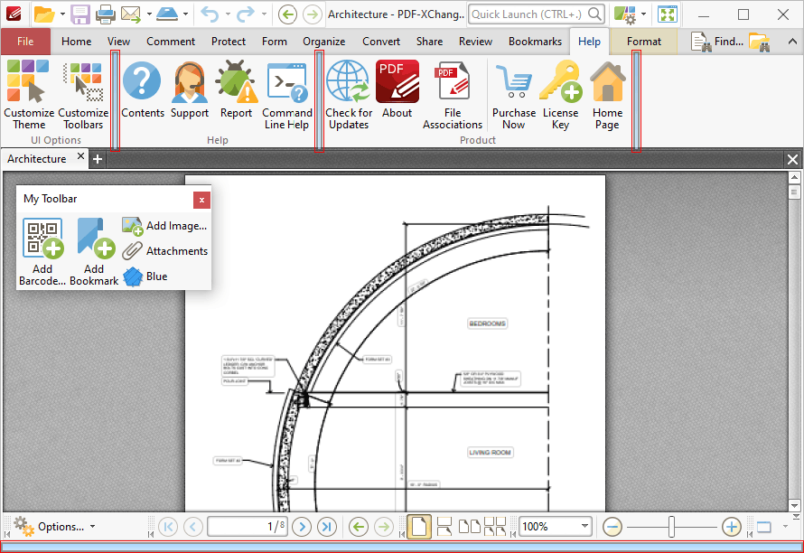Click the Find button
Image resolution: width=804 pixels, height=553 pixels.
tap(717, 42)
